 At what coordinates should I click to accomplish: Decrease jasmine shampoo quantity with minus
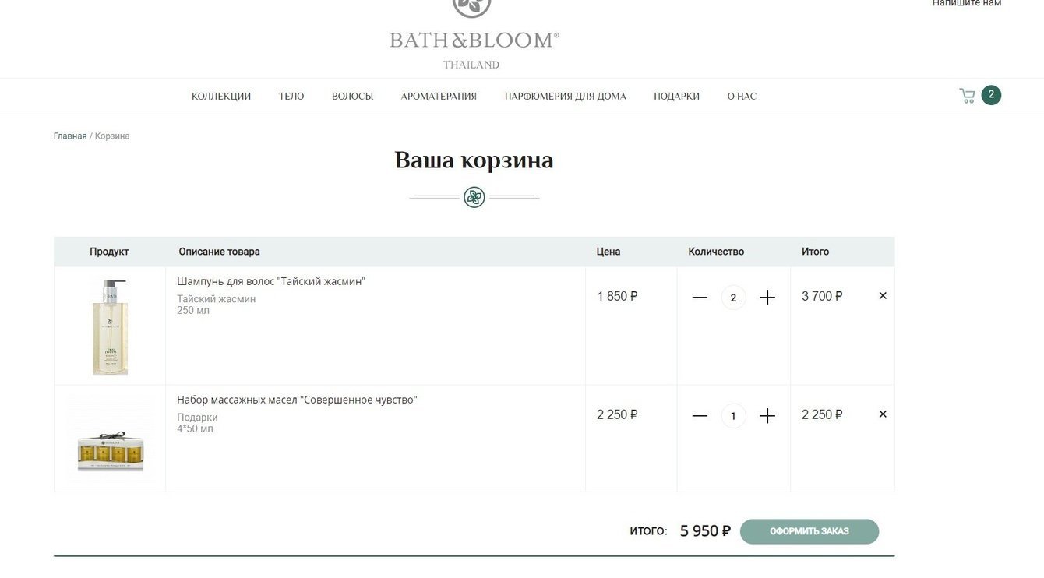click(700, 298)
